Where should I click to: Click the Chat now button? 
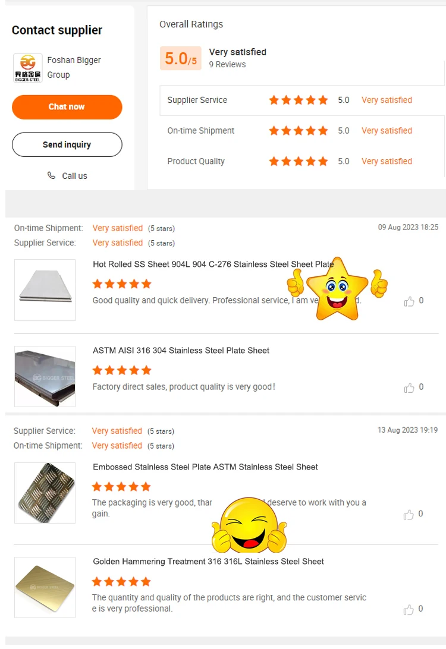pos(67,107)
